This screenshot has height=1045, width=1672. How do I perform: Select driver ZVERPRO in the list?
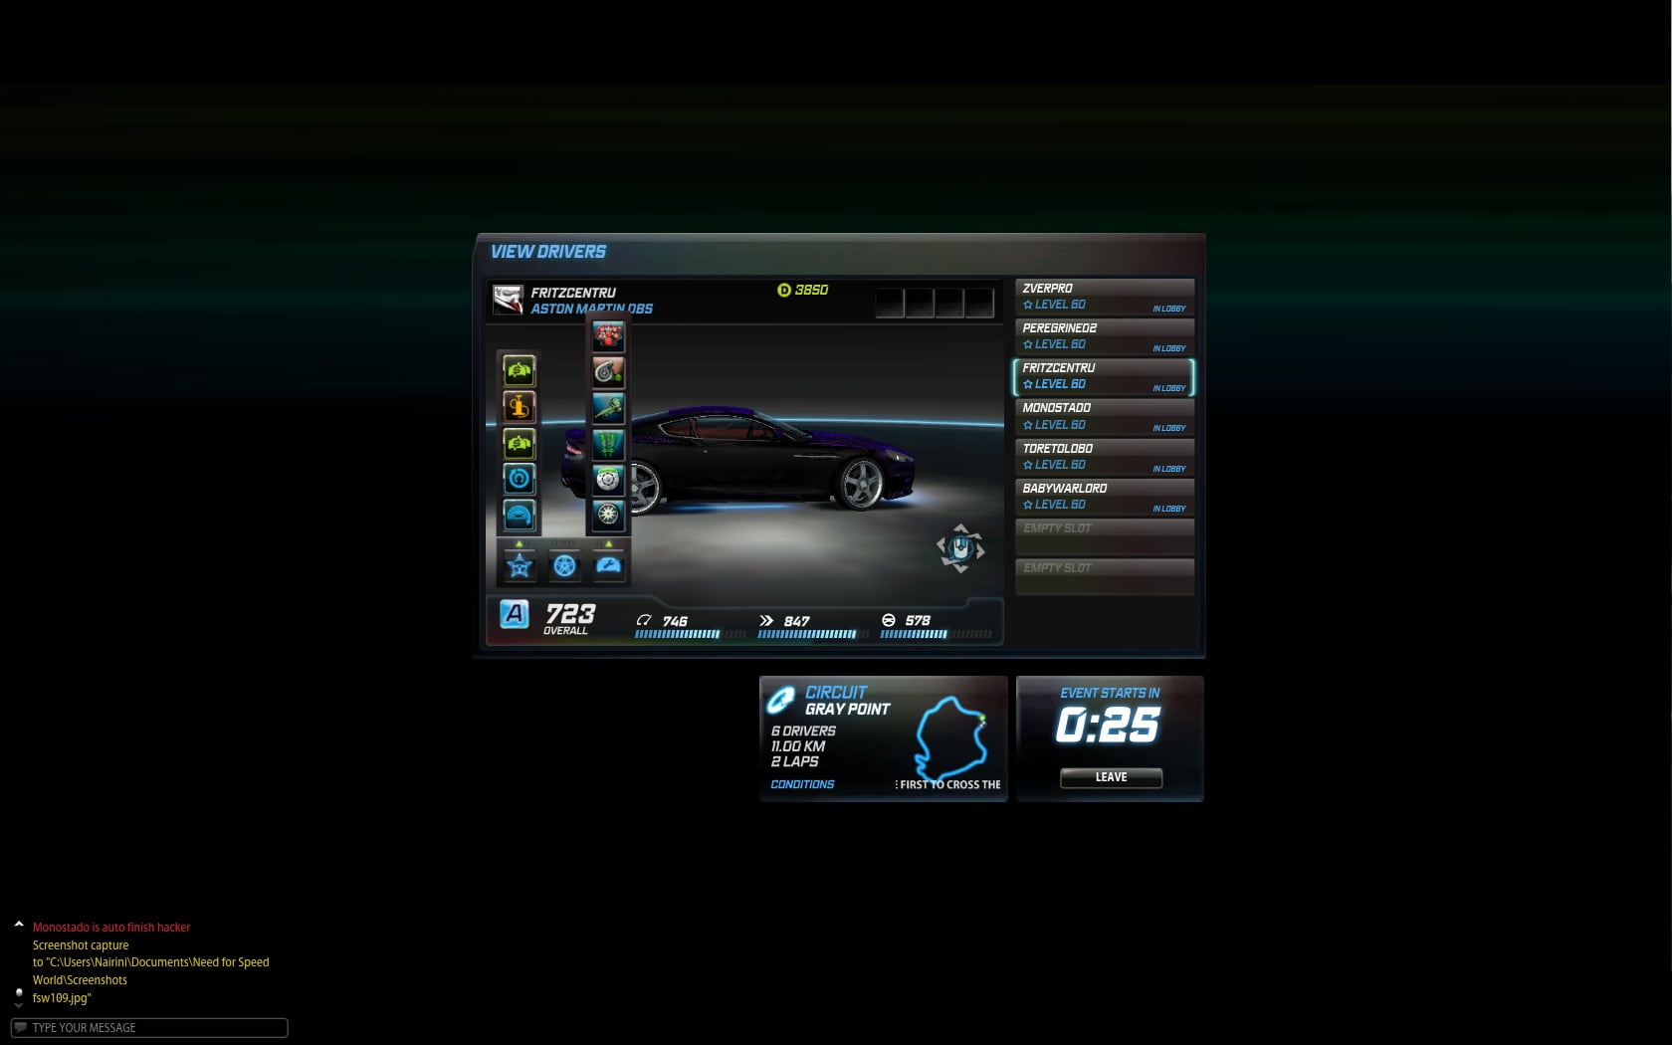click(x=1105, y=297)
